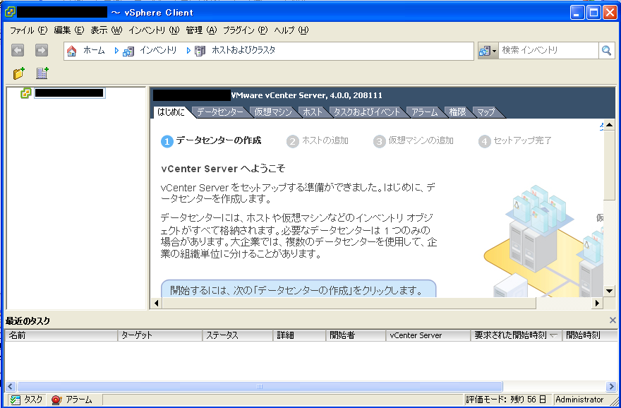Click the ターゲット column header

click(x=160, y=335)
